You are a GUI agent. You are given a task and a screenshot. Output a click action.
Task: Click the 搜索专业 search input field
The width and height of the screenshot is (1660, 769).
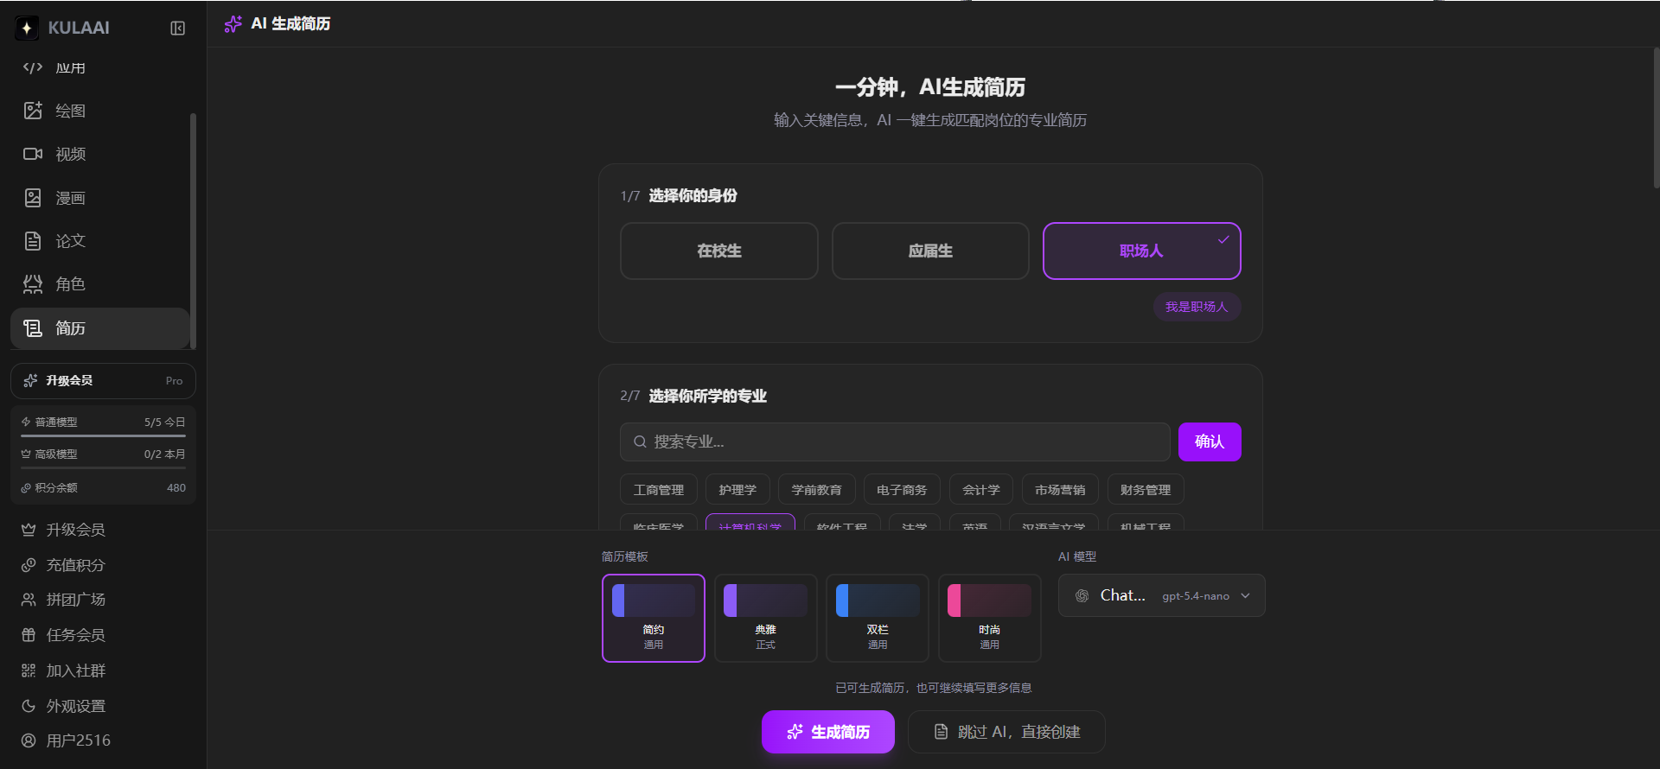click(x=895, y=442)
